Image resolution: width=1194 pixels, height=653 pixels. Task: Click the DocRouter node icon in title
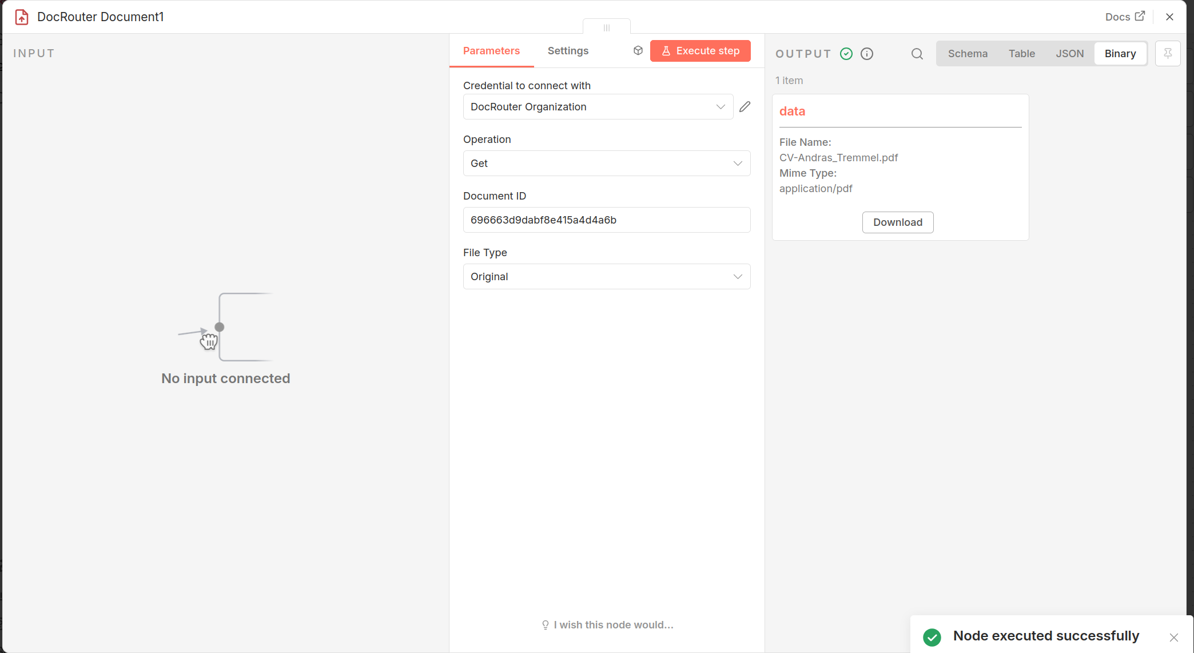point(22,17)
